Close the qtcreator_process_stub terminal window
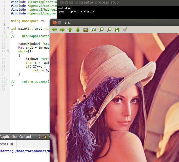 click(x=62, y=2)
